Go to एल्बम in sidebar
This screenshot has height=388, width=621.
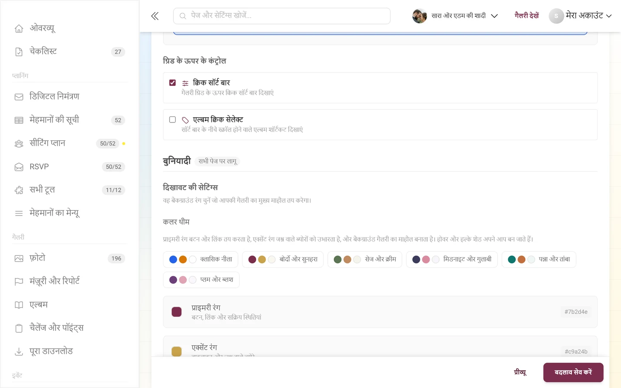[38, 305]
